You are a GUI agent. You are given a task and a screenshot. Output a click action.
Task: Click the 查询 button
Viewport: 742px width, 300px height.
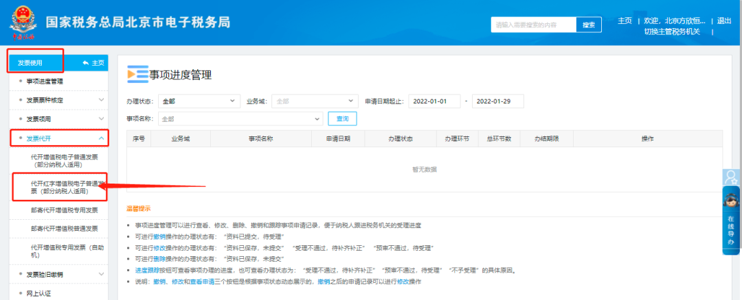tap(342, 119)
